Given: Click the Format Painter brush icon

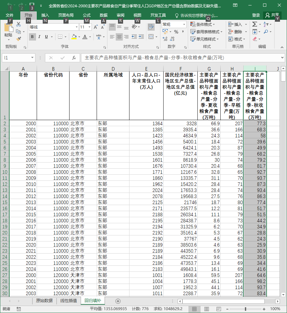Looking at the screenshot, I should pos(18,39).
